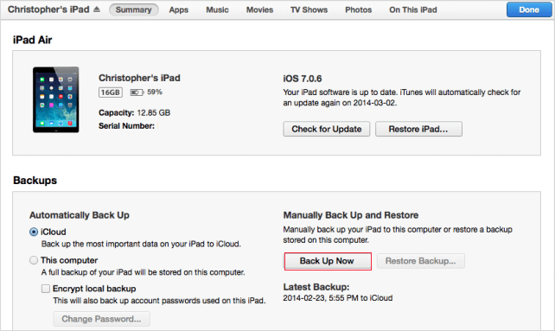Click Christopher's iPad name in header
The image size is (555, 331).
coord(48,10)
